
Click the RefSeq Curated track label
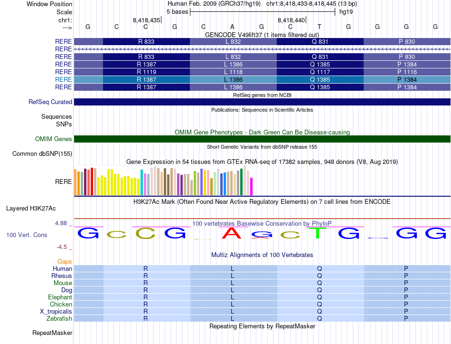[50, 102]
